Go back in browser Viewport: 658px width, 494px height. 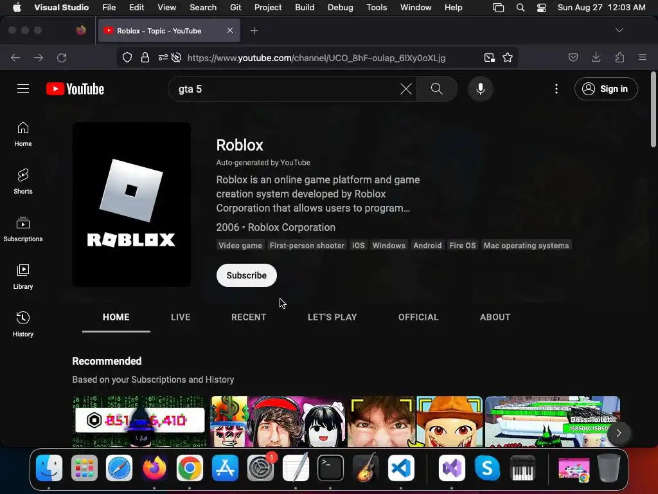click(x=15, y=57)
